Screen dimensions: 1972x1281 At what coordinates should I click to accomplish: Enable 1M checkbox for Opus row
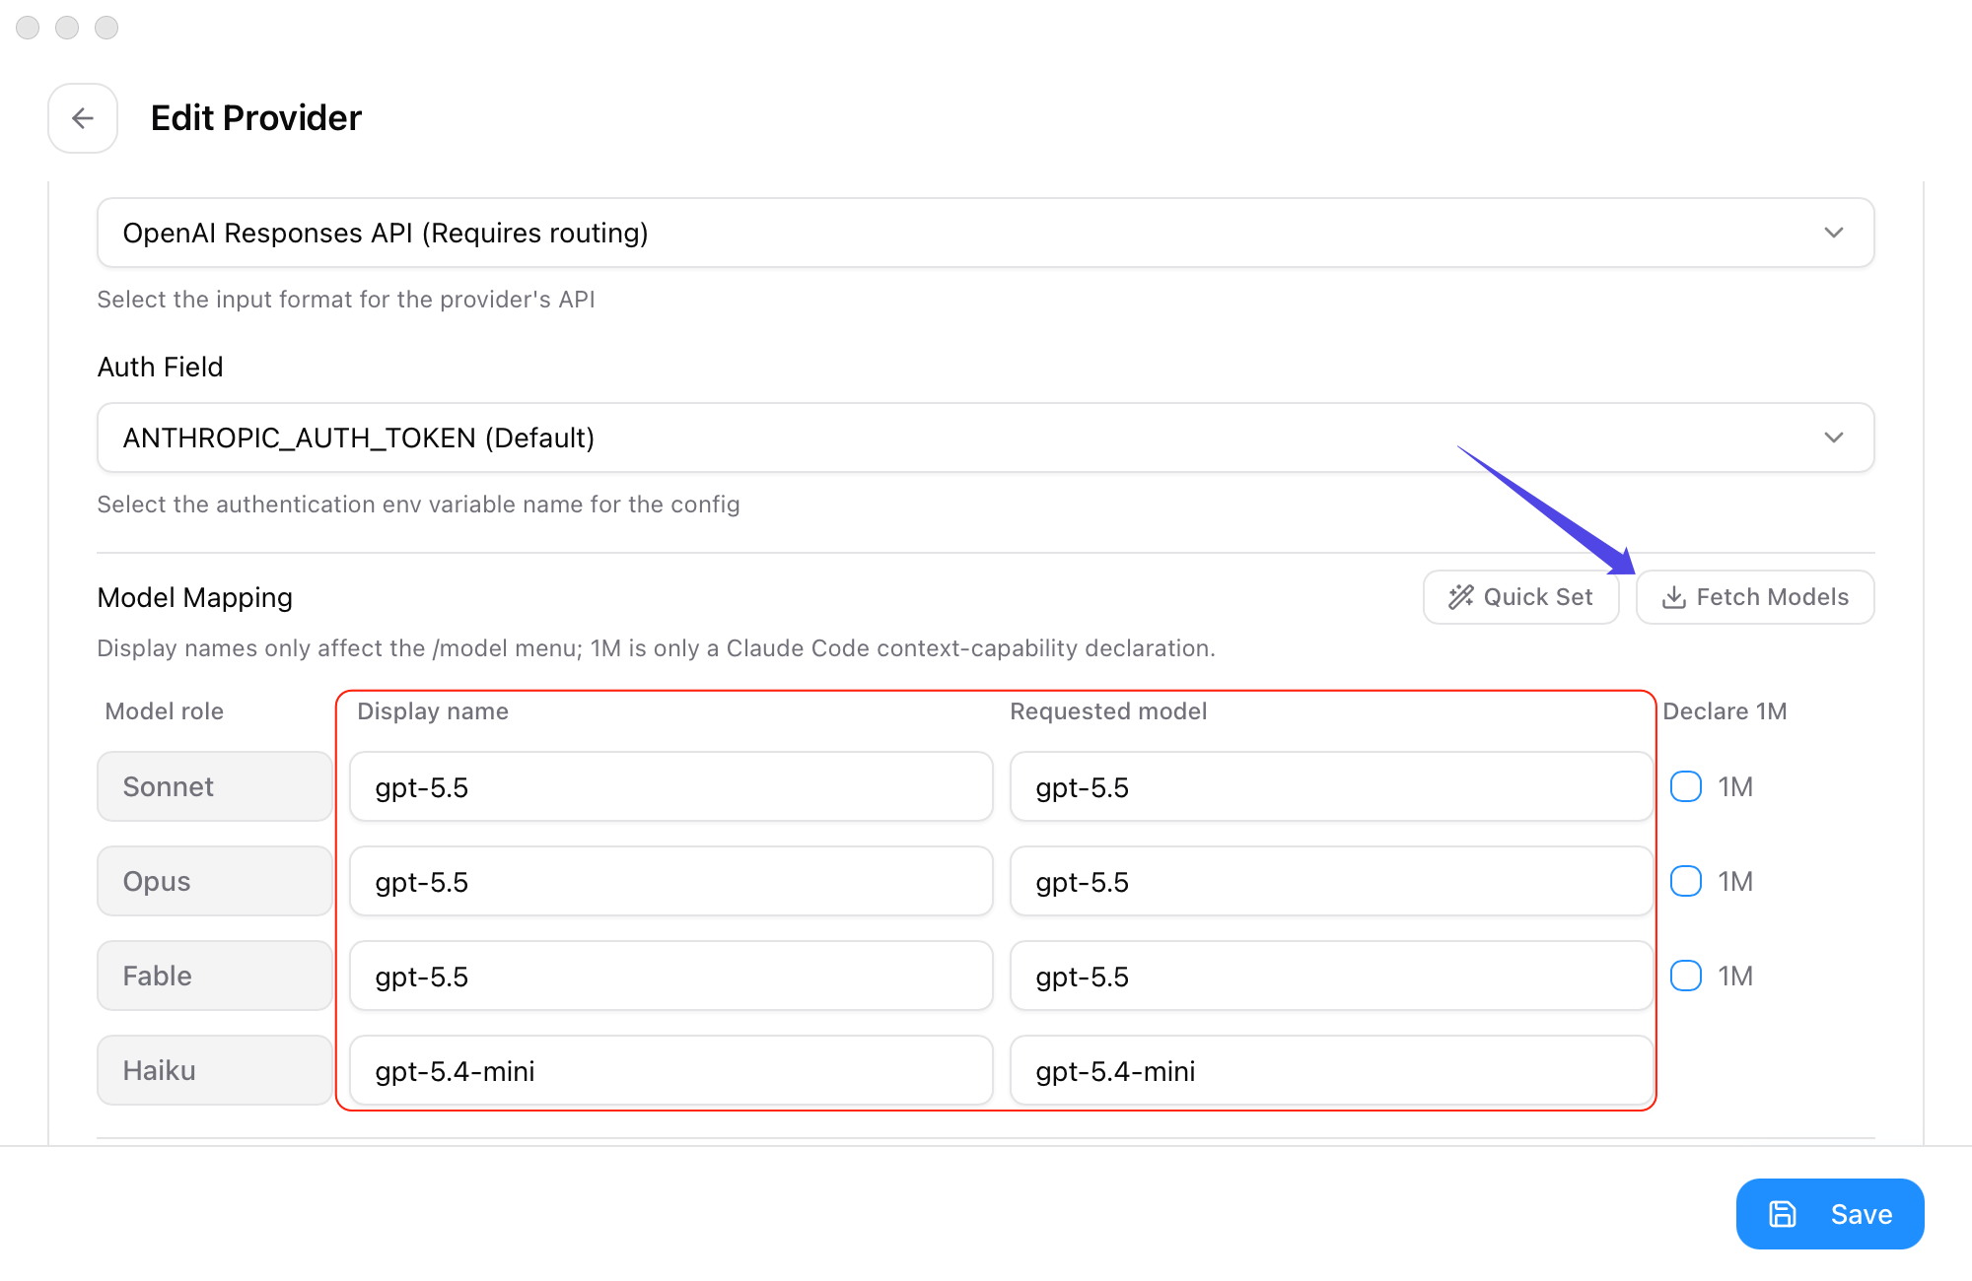coord(1686,881)
